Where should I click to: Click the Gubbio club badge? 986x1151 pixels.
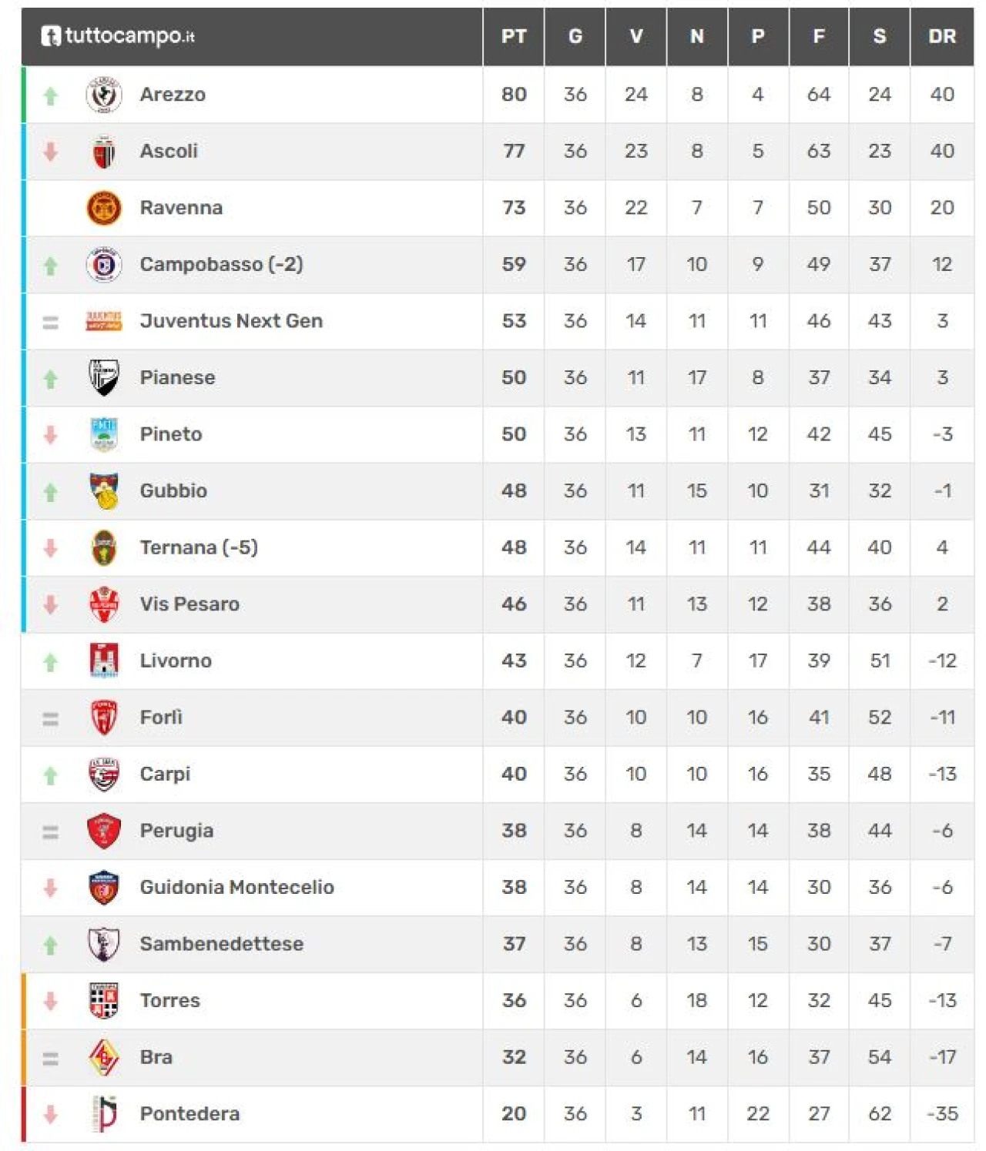[x=104, y=491]
